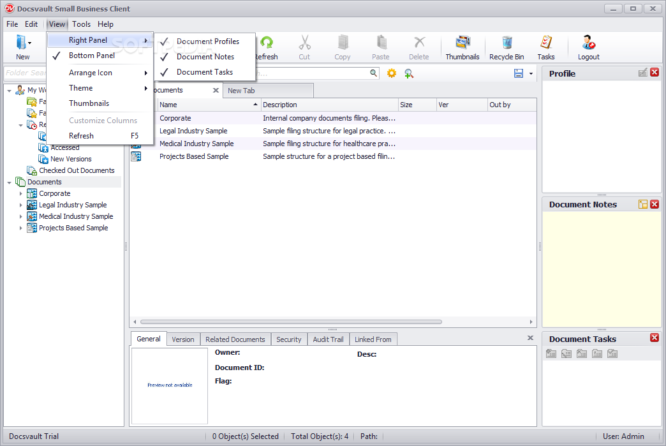
Task: Select Thumbnails in the View menu
Action: pos(100,103)
